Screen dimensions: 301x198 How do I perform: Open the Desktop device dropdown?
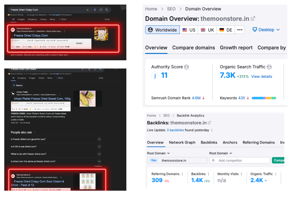266,30
